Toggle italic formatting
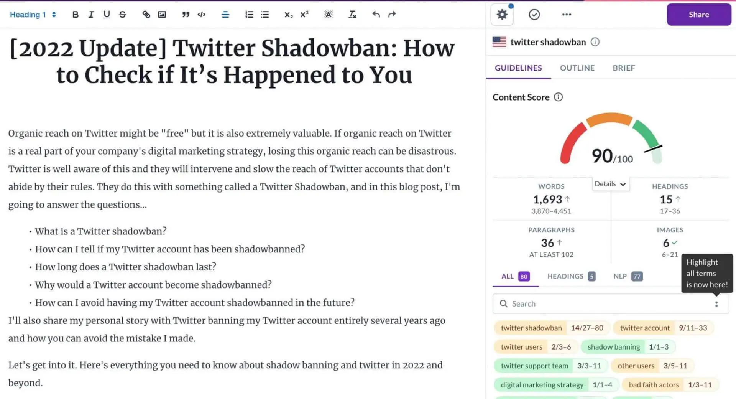Viewport: 736px width, 399px height. pyautogui.click(x=91, y=15)
